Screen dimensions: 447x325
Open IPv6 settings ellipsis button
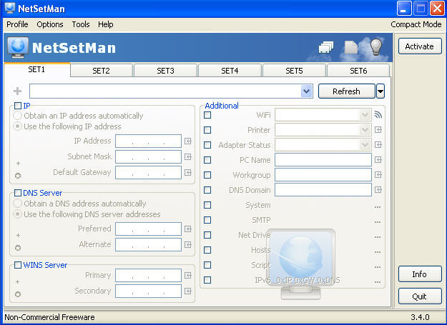tap(378, 281)
